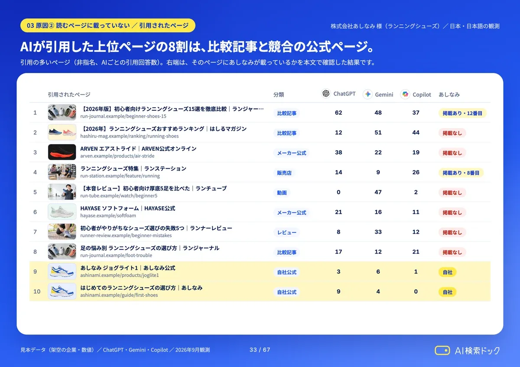Click Copilot value 26 in ランステーション row
The image size is (520, 367).
click(x=416, y=173)
